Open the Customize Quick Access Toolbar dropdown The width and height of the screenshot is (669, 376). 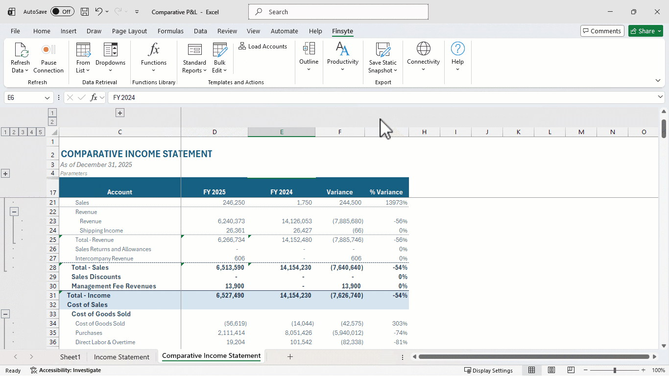[x=137, y=12]
